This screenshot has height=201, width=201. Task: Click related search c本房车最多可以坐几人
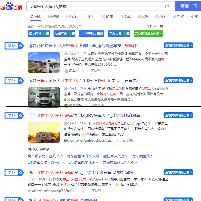coord(46,163)
